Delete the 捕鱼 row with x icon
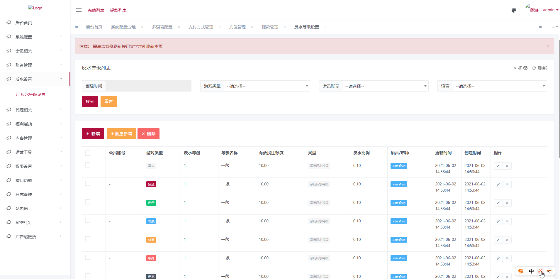560x279 pixels. click(x=507, y=185)
